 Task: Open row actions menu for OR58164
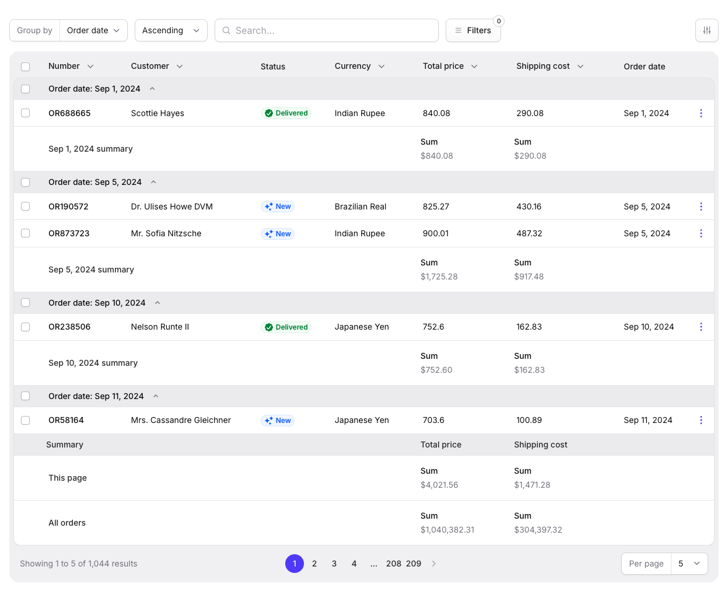pyautogui.click(x=701, y=420)
